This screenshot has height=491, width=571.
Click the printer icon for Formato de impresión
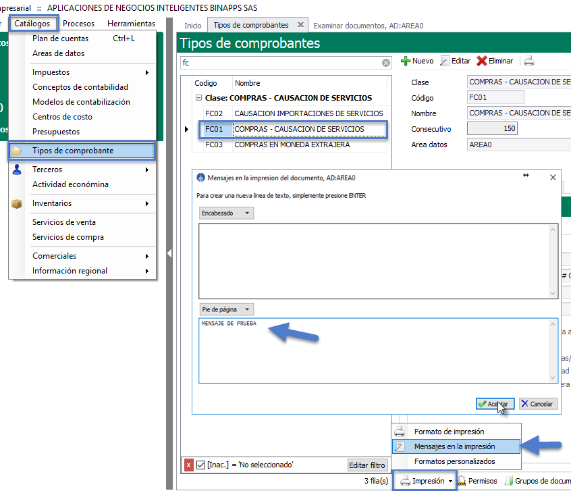coord(400,432)
